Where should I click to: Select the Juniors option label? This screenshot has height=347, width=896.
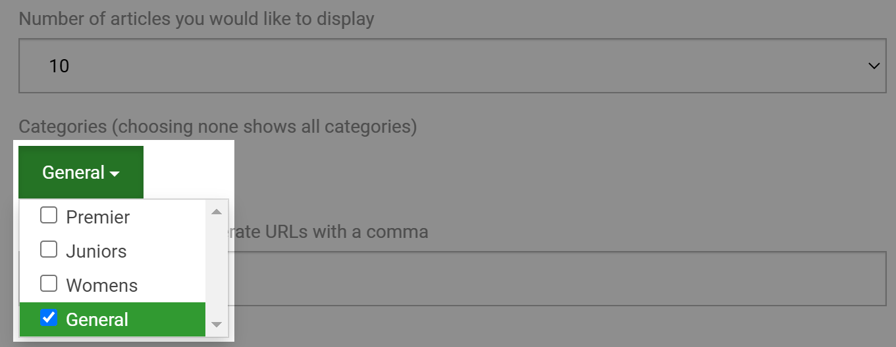[96, 251]
